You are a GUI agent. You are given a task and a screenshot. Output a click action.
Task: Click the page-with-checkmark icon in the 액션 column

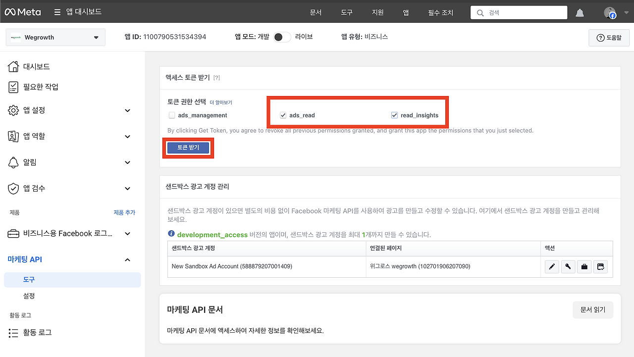click(x=600, y=266)
